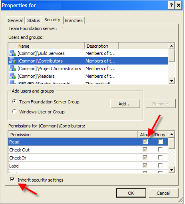Click the permissions list scrollbar thumb
This screenshot has width=185, height=204.
tap(171, 143)
